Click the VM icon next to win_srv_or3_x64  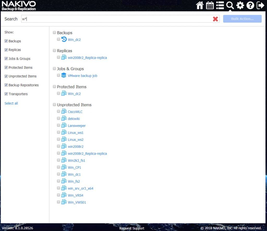click(64, 188)
